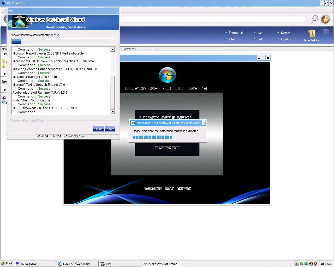The height and width of the screenshot is (267, 334).
Task: Click Microsoft Silverlight V3.0.40818.0 log entry
Action: tap(36, 77)
